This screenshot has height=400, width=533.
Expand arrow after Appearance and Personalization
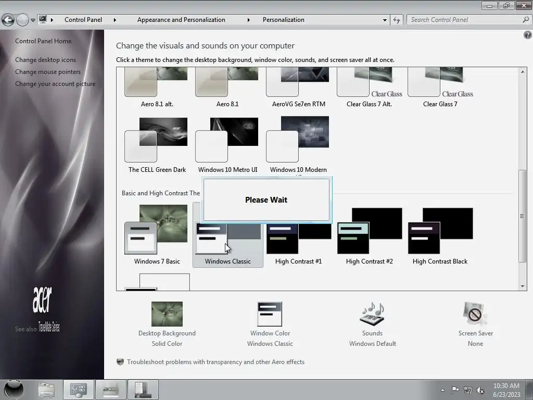248,20
